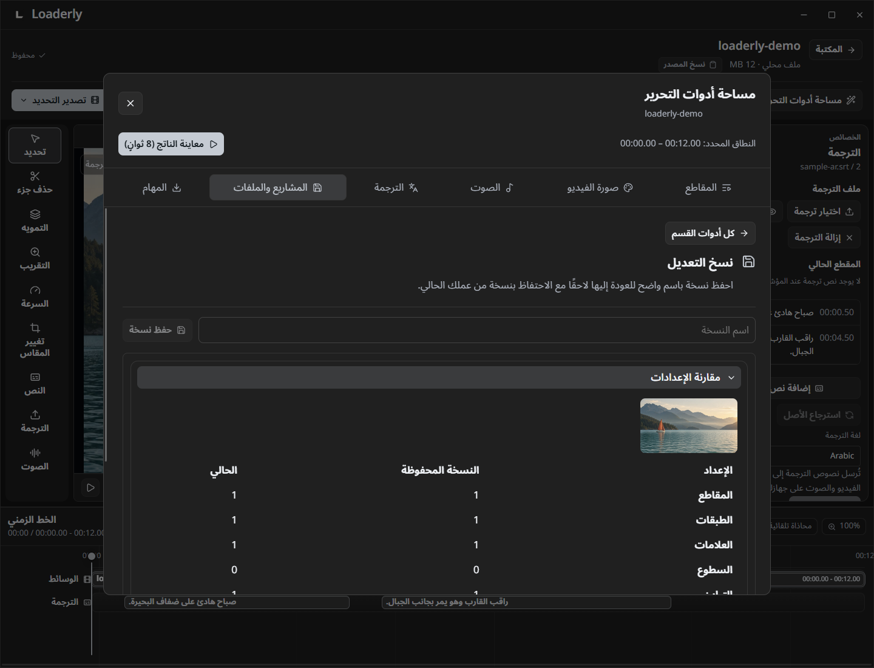874x668 pixels.
Task: Select the راقب القارب subtitle clip on timeline
Action: [x=526, y=602]
